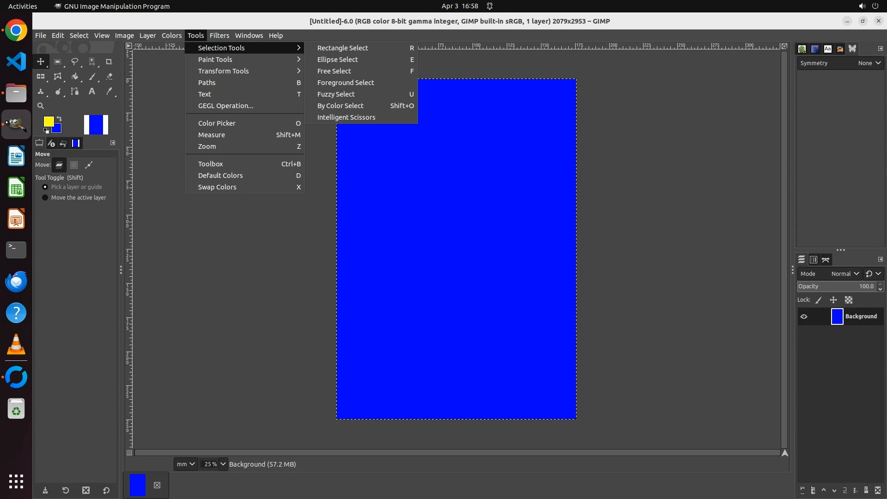Select the Crop tool in toolbox
This screenshot has height=499, width=887.
pos(109,61)
